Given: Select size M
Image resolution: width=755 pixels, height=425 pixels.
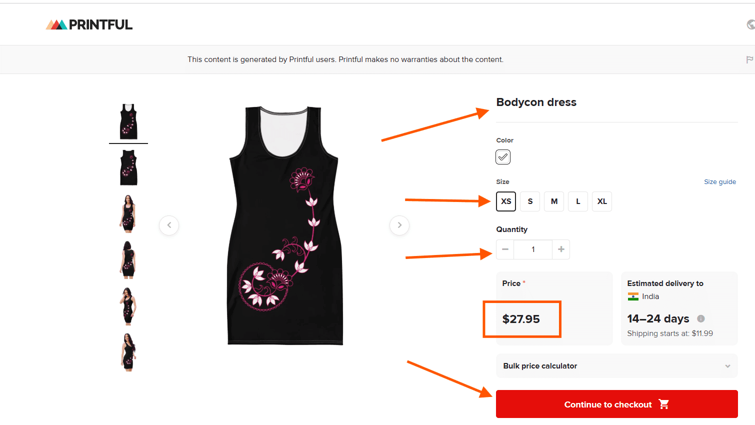Looking at the screenshot, I should click(553, 201).
